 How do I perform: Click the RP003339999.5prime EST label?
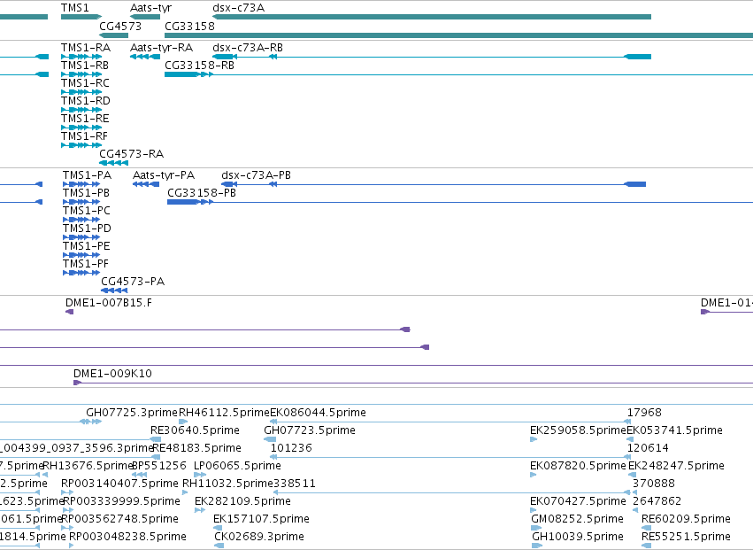pos(122,502)
